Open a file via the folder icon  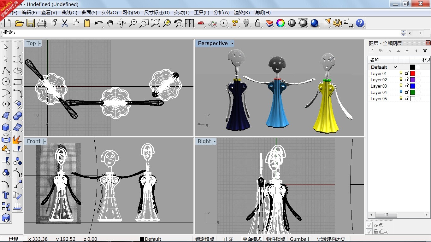click(x=19, y=23)
